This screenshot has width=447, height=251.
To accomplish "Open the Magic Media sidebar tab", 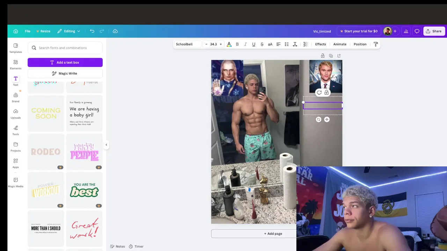I will (x=16, y=182).
